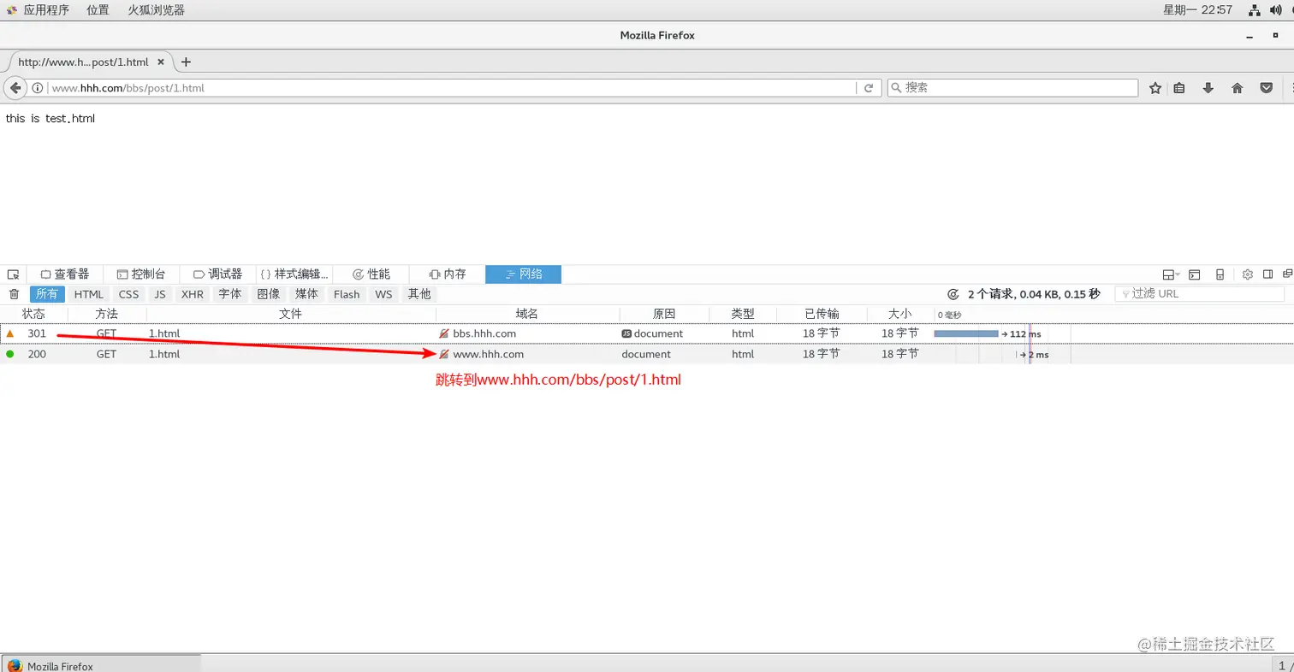Switch to the 控制台 devtools tab
Screen dimensions: 1294x672
(141, 274)
